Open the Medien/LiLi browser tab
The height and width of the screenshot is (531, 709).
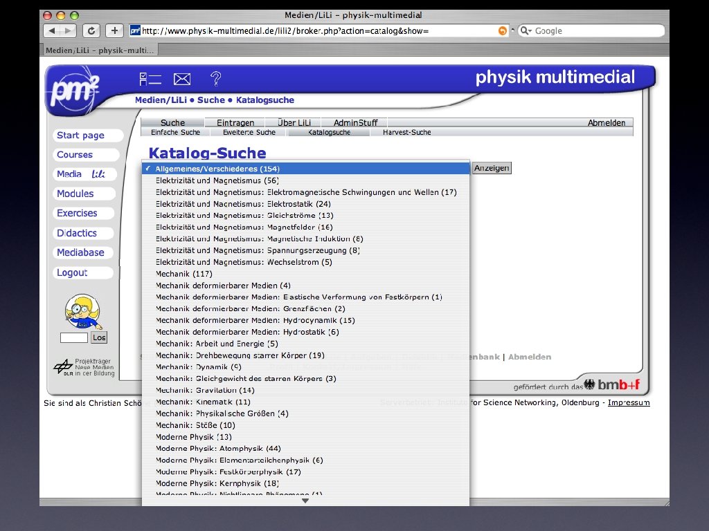point(100,50)
